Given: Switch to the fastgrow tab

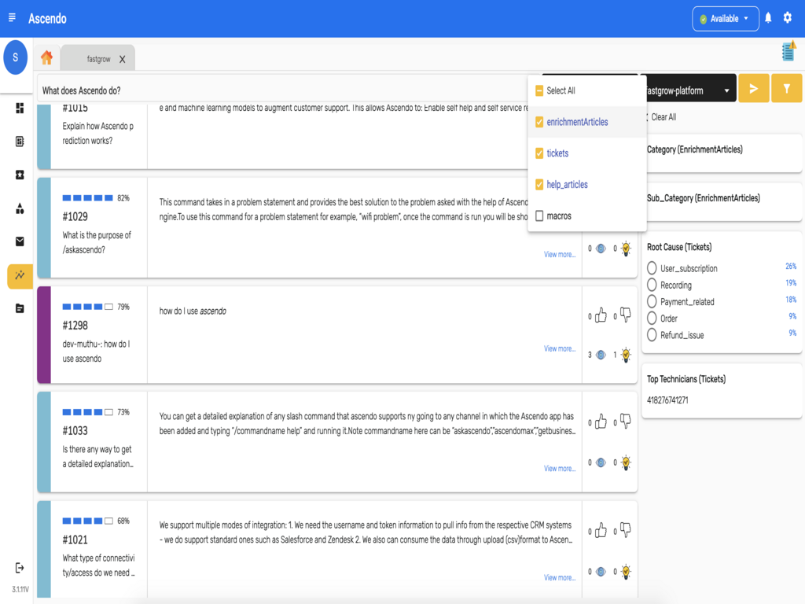Looking at the screenshot, I should (x=97, y=59).
